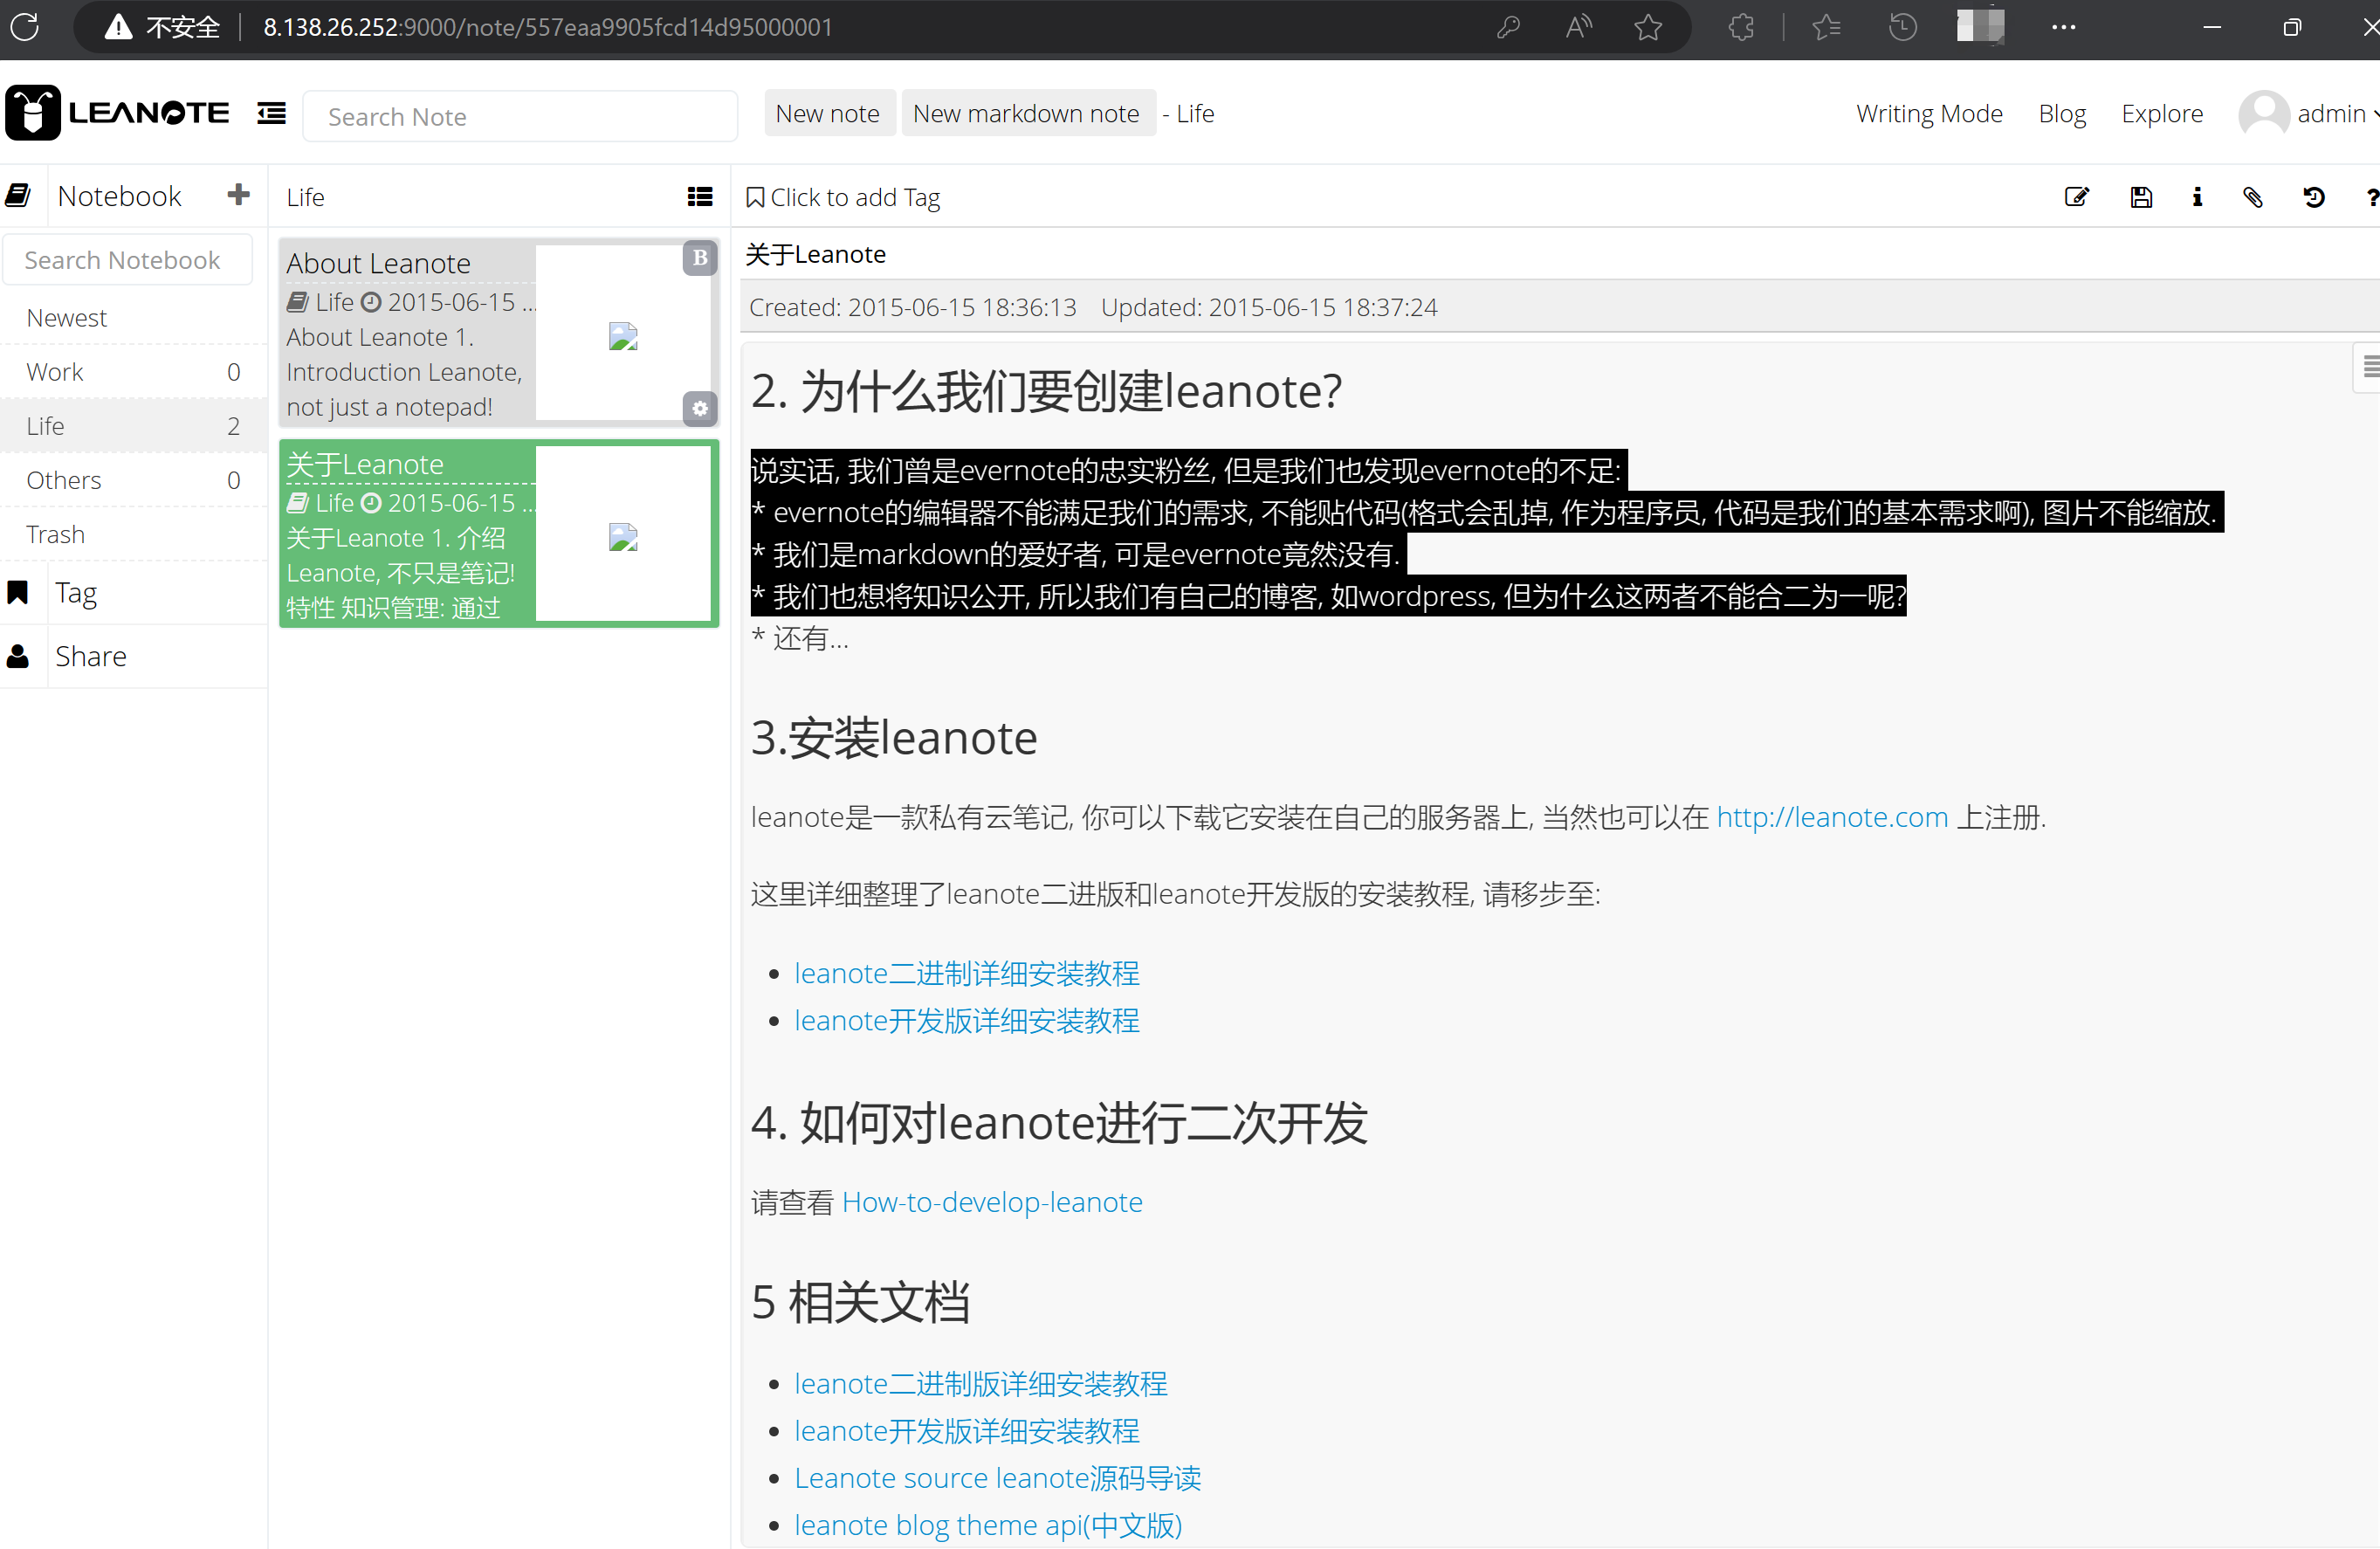Save the note with the floppy disk icon

click(x=2141, y=197)
